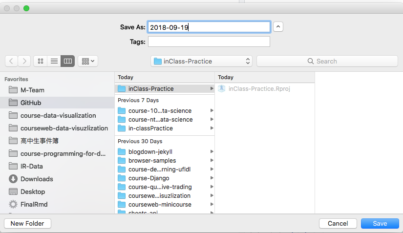Go back in folder history
The image size is (403, 233).
click(12, 61)
